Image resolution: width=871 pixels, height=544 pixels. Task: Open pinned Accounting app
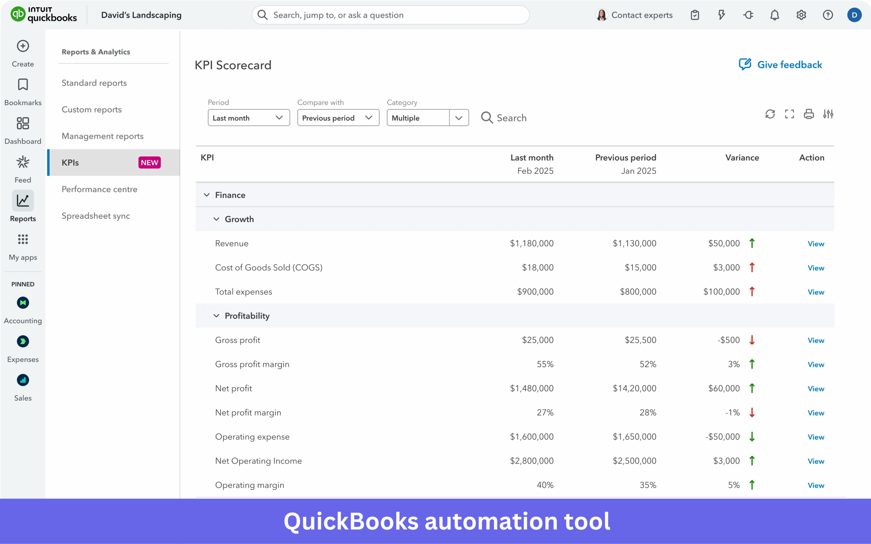pyautogui.click(x=23, y=310)
